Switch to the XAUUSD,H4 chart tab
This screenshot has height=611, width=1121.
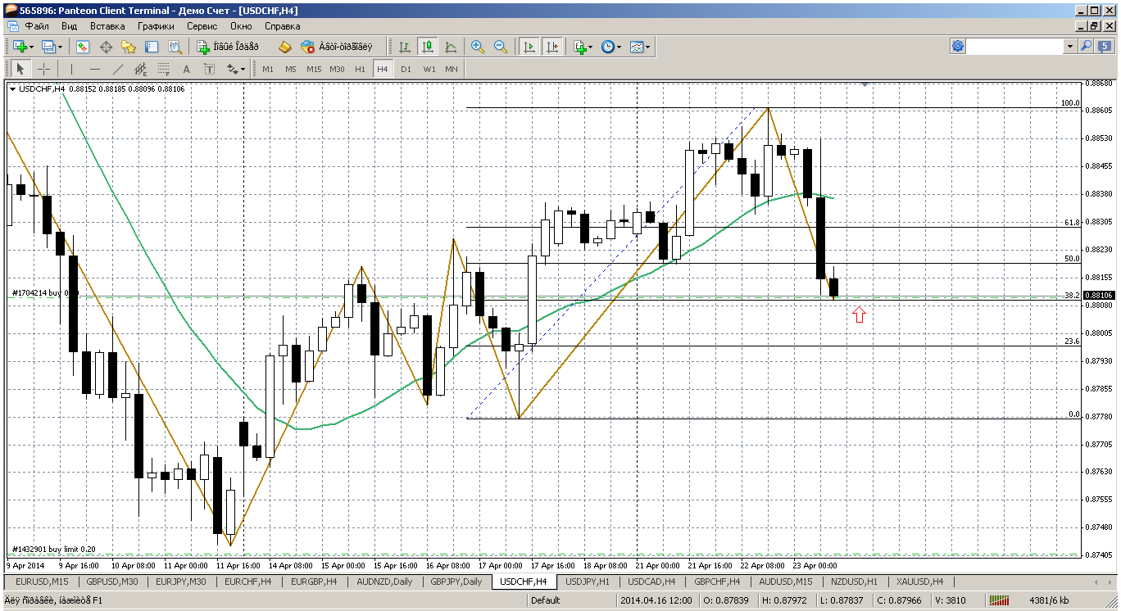(x=919, y=582)
